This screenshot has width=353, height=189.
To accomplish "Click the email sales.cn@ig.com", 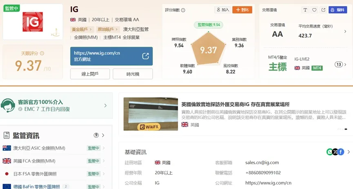I will point(262,163).
